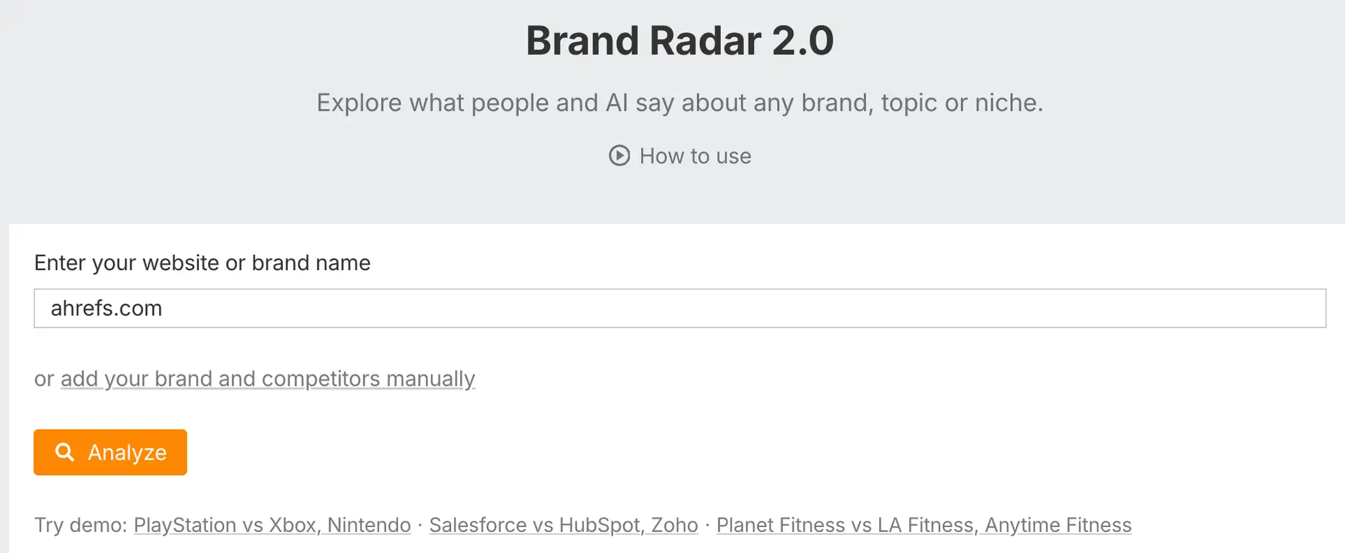Click the dot separator after Zoho demo link

(708, 525)
